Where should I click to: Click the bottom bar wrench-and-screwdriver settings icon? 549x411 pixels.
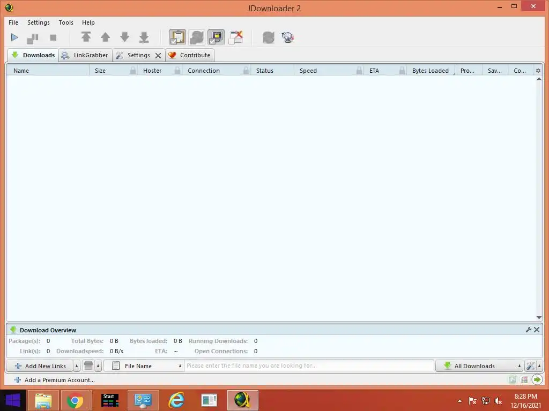[531, 366]
